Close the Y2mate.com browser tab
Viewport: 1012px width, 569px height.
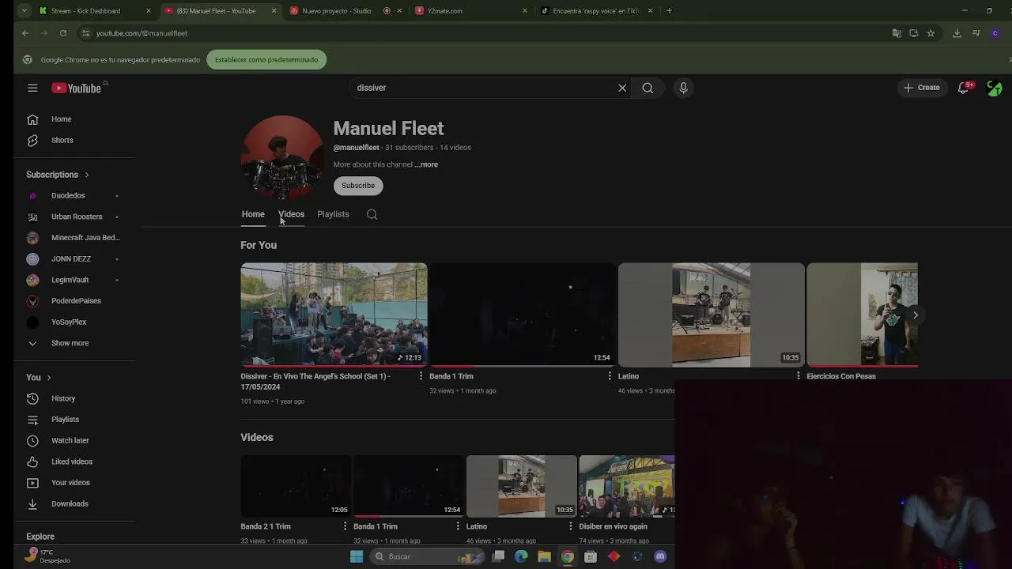coord(525,11)
